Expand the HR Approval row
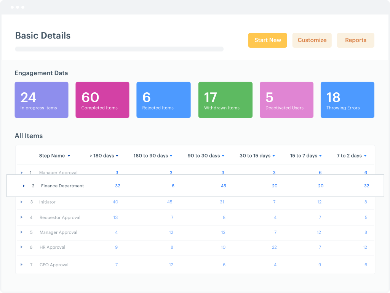Image resolution: width=390 pixels, height=293 pixels. click(x=22, y=247)
